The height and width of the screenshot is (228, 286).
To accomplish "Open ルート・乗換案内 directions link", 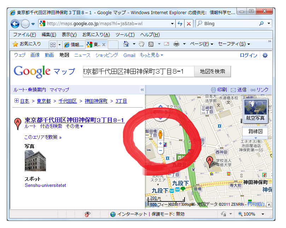I will 30,90.
